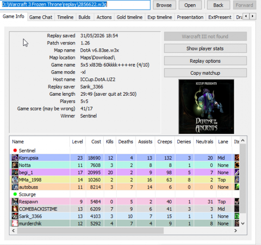This screenshot has width=261, height=245.
Task: Switch to the ExtPresent tab
Action: coord(220,17)
